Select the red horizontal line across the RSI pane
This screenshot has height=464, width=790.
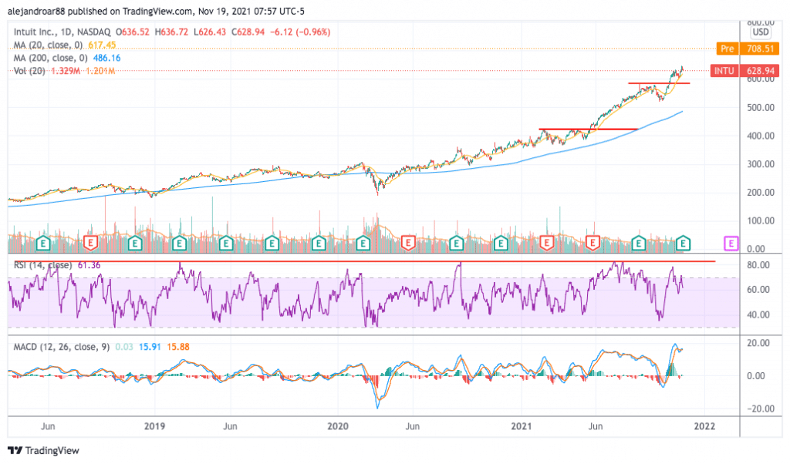pyautogui.click(x=365, y=261)
